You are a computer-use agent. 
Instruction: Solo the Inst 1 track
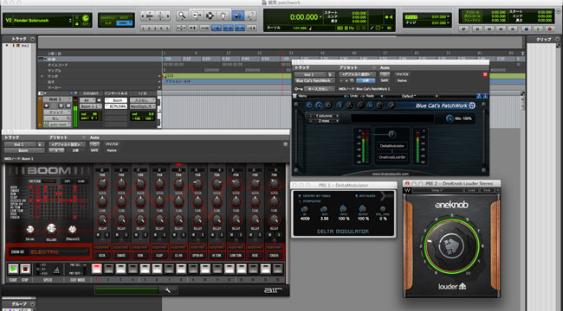point(61,106)
